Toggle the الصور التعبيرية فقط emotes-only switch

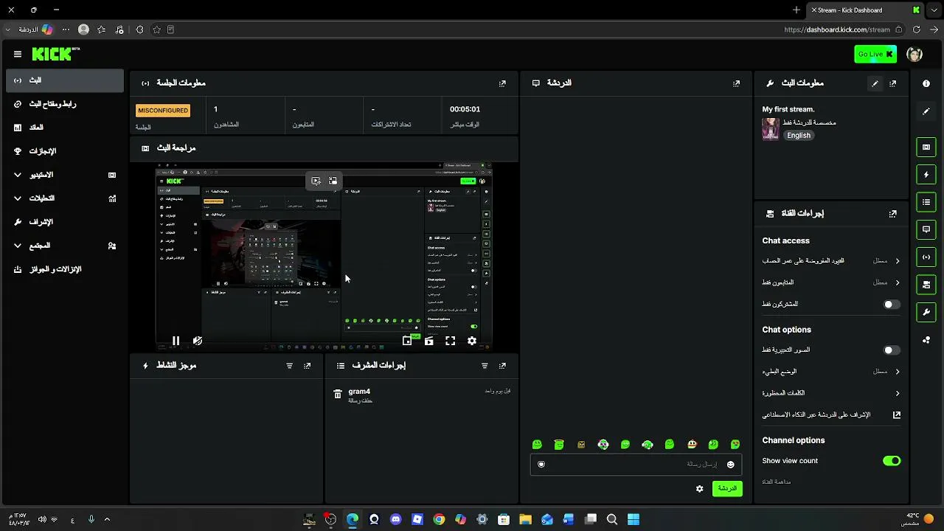click(892, 350)
